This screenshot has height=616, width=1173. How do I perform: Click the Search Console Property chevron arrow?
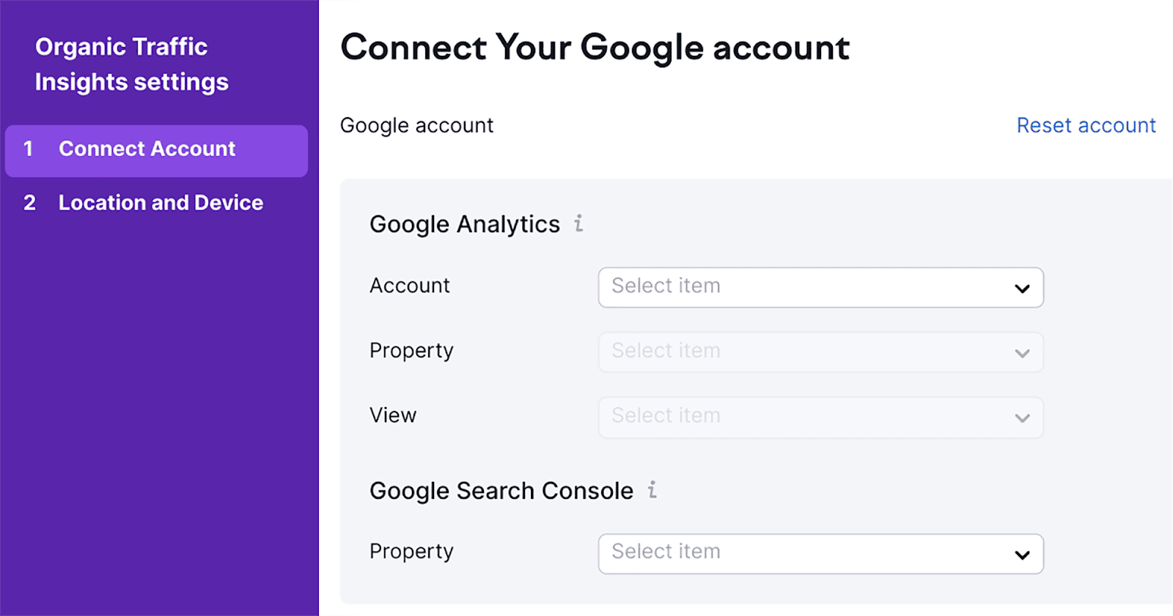(1022, 554)
